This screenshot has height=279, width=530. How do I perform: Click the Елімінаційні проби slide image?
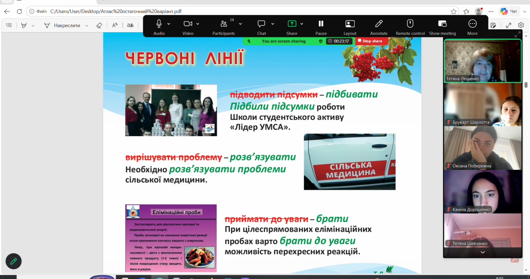point(171,238)
